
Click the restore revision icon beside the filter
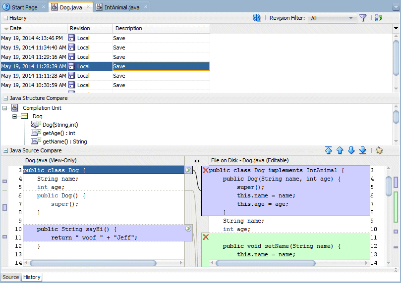(x=379, y=18)
